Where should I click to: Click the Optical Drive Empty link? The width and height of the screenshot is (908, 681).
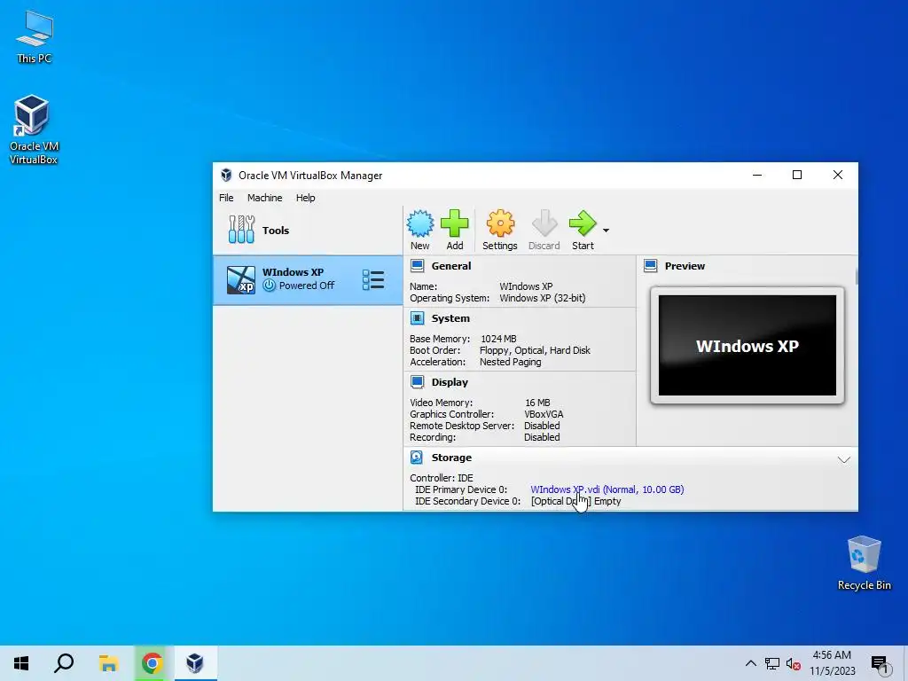[575, 501]
